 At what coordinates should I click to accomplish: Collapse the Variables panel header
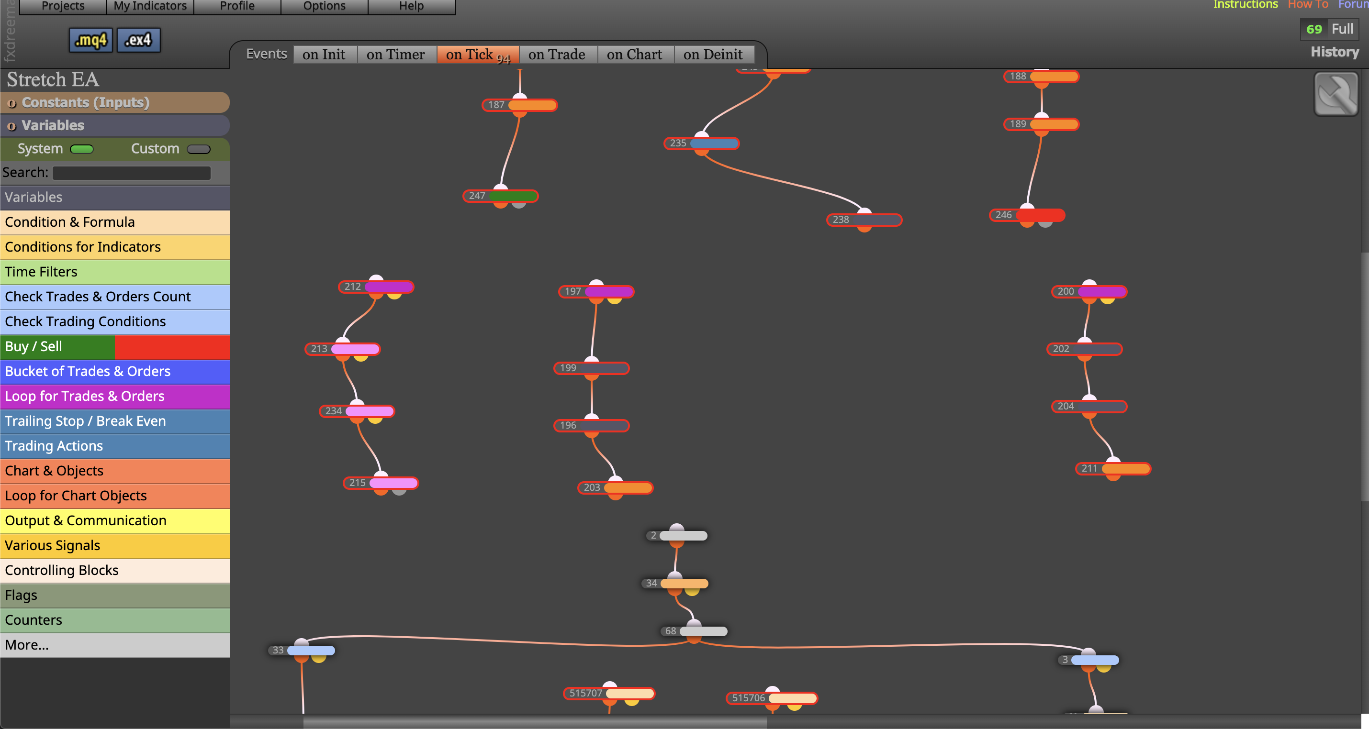pos(115,125)
